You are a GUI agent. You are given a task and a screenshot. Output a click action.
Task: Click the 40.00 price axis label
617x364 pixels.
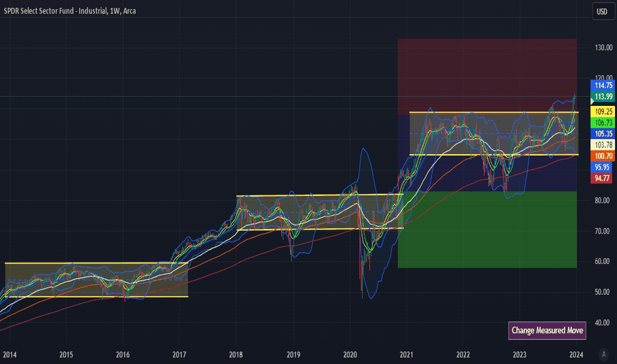[x=603, y=323]
